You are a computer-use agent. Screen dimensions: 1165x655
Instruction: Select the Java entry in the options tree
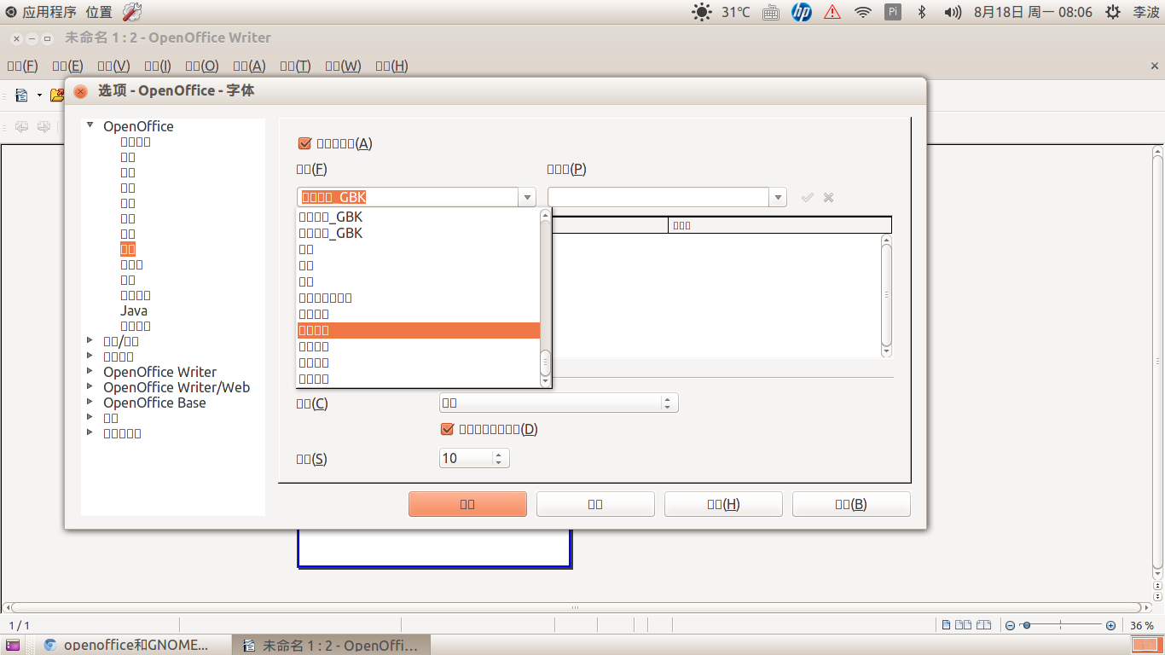[x=134, y=310]
